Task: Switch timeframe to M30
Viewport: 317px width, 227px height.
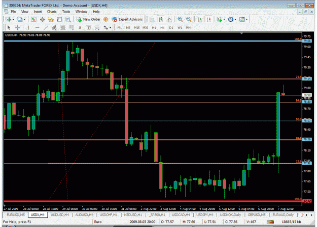Action: [x=146, y=28]
